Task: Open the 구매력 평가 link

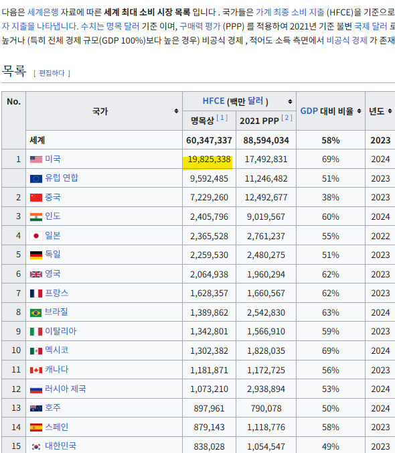Action: point(200,26)
